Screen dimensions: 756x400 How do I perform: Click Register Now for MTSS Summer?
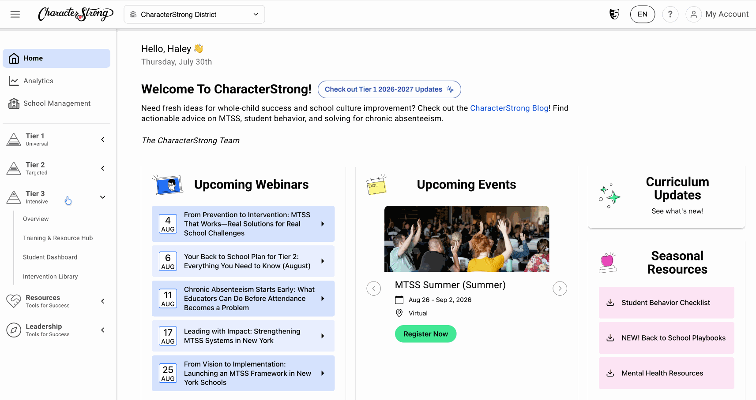[425, 334]
